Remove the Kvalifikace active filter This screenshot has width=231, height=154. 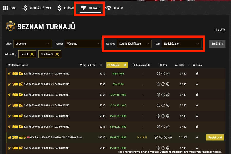tap(57, 54)
